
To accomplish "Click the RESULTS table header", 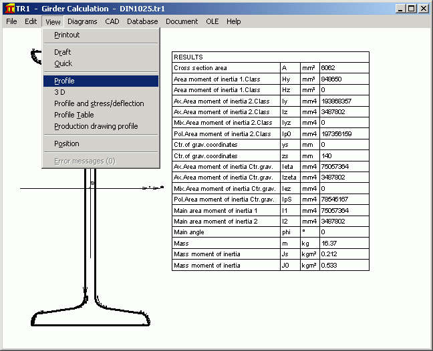I will 271,57.
